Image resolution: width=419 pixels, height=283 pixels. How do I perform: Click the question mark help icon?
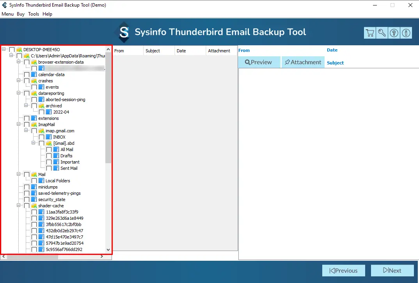coord(394,33)
